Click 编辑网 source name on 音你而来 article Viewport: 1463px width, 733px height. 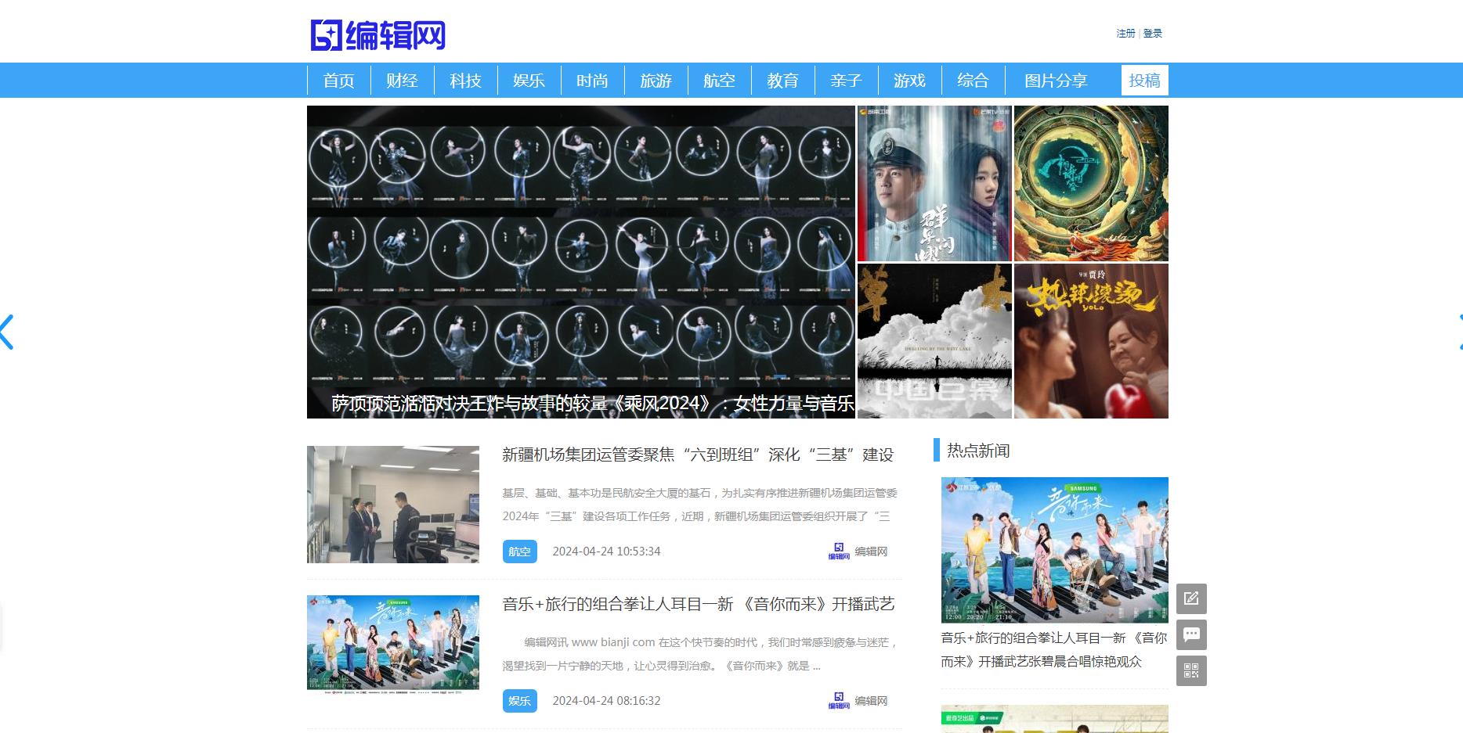pyautogui.click(x=871, y=701)
